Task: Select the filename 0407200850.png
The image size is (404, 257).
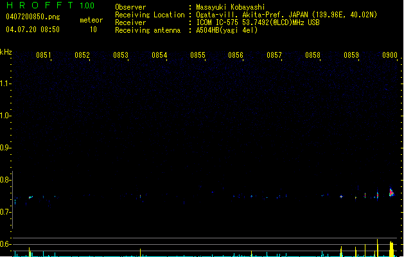Action: [33, 17]
